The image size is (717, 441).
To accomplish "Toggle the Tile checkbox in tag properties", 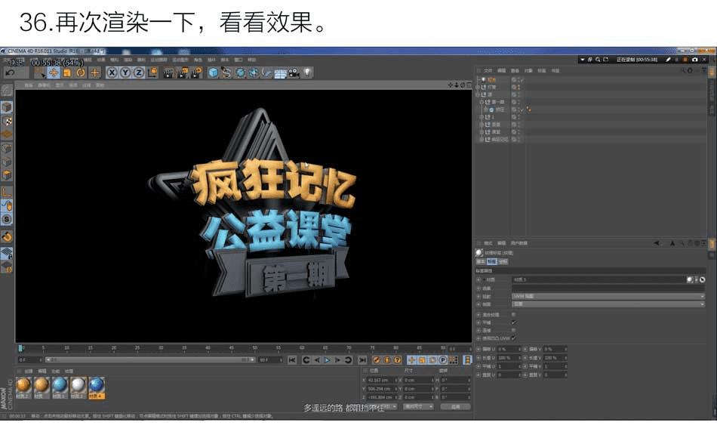I will [513, 322].
